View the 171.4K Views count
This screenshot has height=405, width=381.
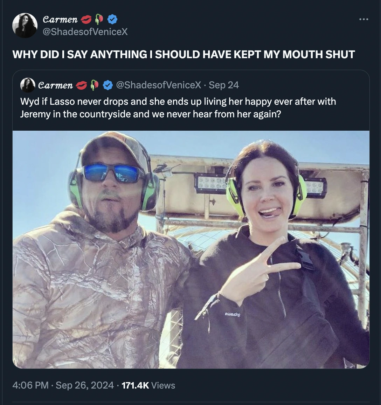click(148, 385)
